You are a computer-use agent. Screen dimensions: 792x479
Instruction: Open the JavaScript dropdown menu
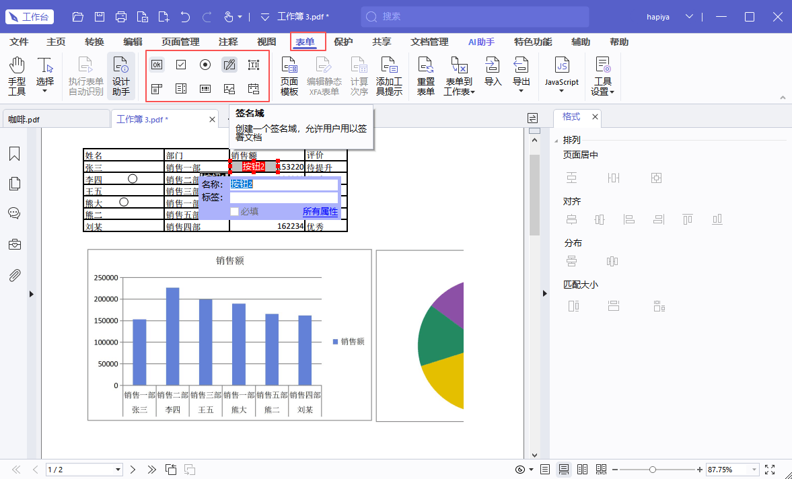[x=561, y=91]
